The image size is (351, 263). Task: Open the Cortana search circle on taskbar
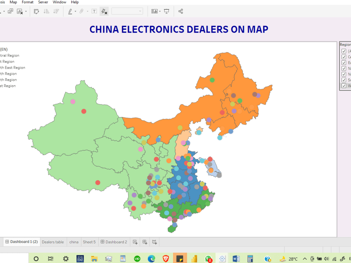tap(36, 259)
